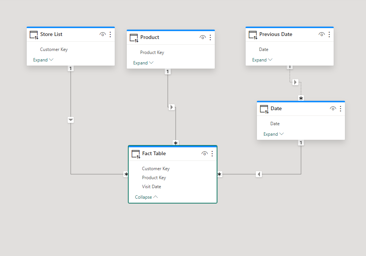The image size is (366, 256).
Task: Click the Store List table title
Action: click(51, 34)
